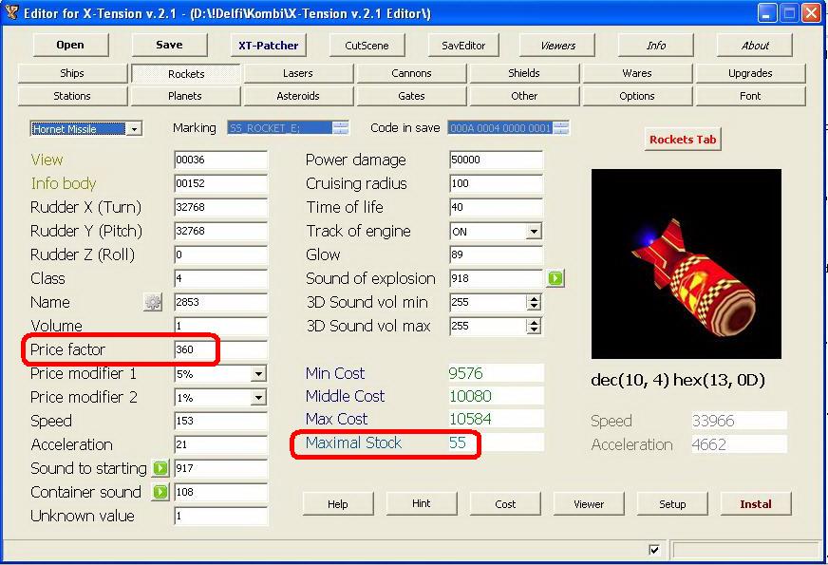Play the Container sound preview
Screen dimensions: 828x565
click(160, 492)
